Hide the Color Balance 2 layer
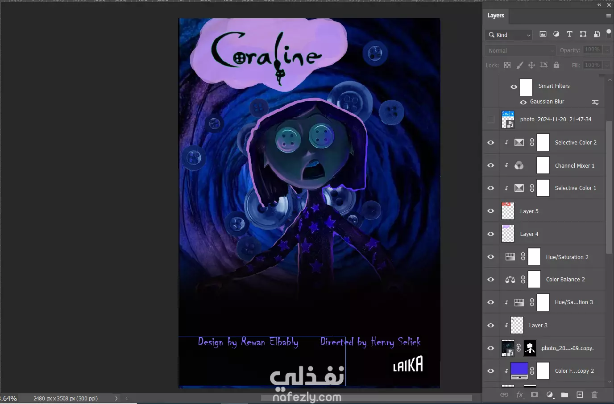614x404 pixels. [x=491, y=280]
